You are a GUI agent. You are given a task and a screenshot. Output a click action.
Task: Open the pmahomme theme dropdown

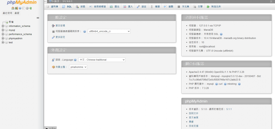(x=78, y=67)
